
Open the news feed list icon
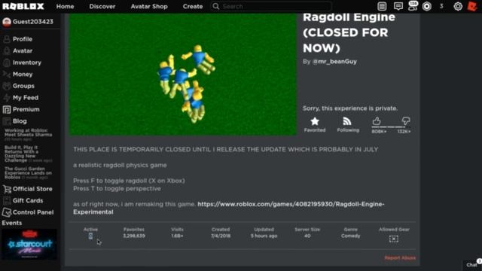[382, 6]
